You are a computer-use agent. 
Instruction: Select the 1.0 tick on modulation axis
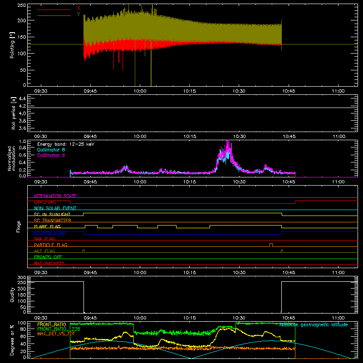click(x=22, y=142)
